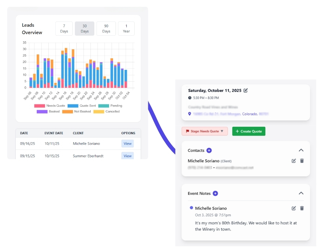The width and height of the screenshot is (324, 252).
Task: Click the Not Booked orange legend swatch
Action: coord(68,112)
